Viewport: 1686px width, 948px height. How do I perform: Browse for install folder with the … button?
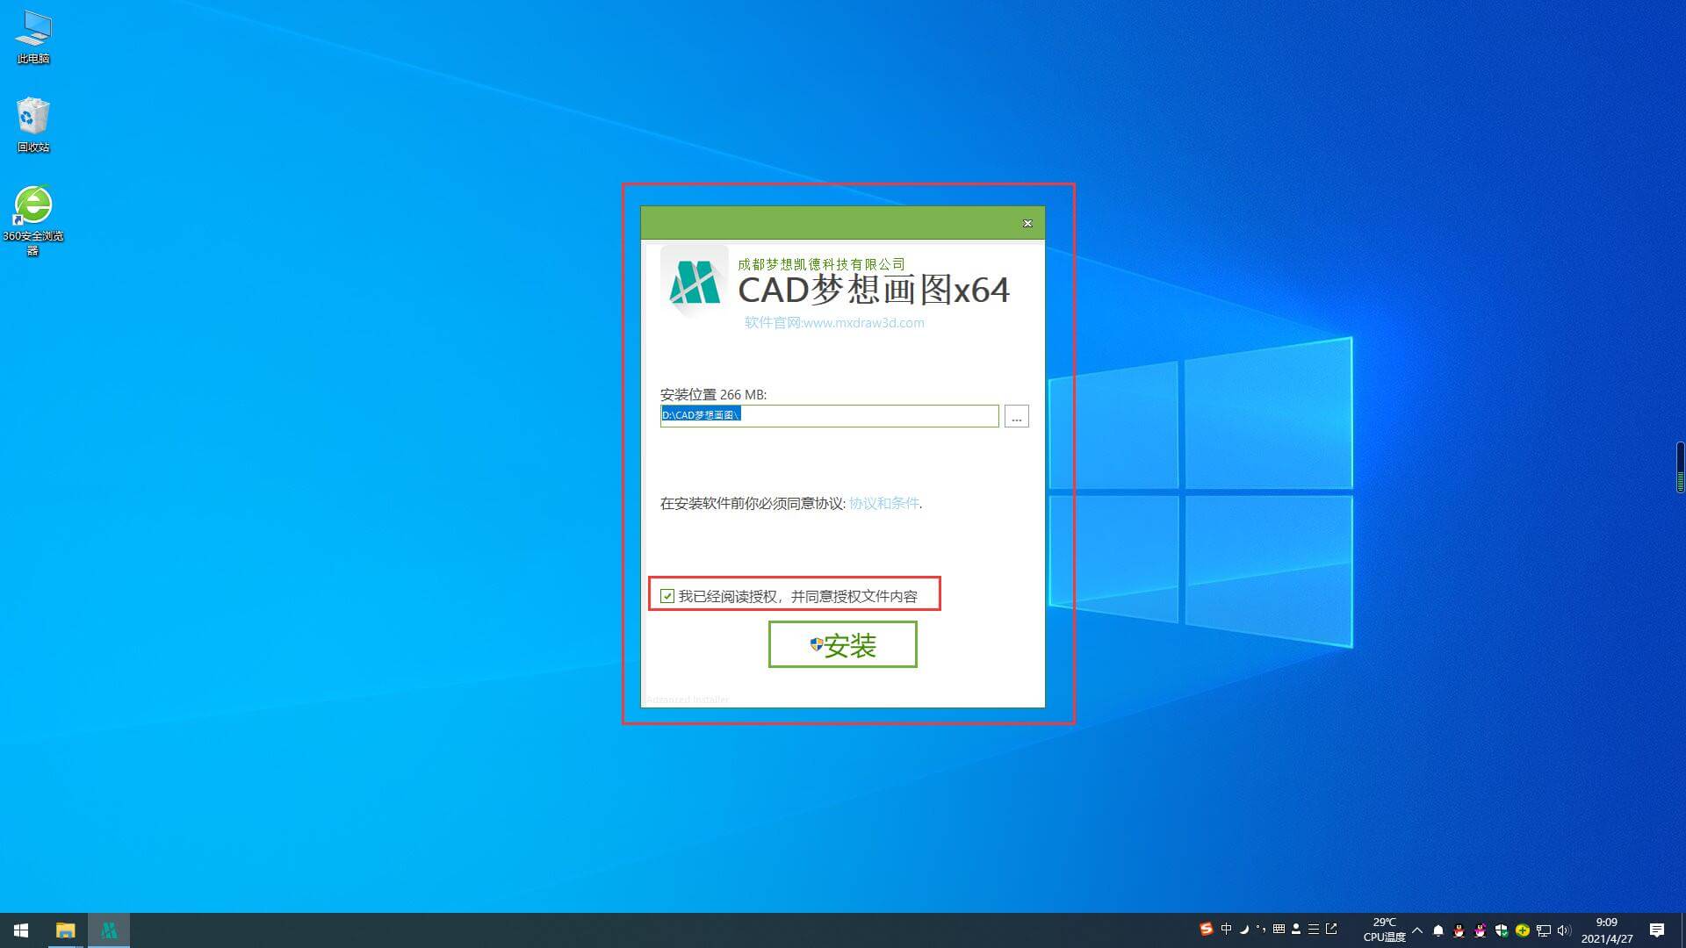tap(1016, 416)
